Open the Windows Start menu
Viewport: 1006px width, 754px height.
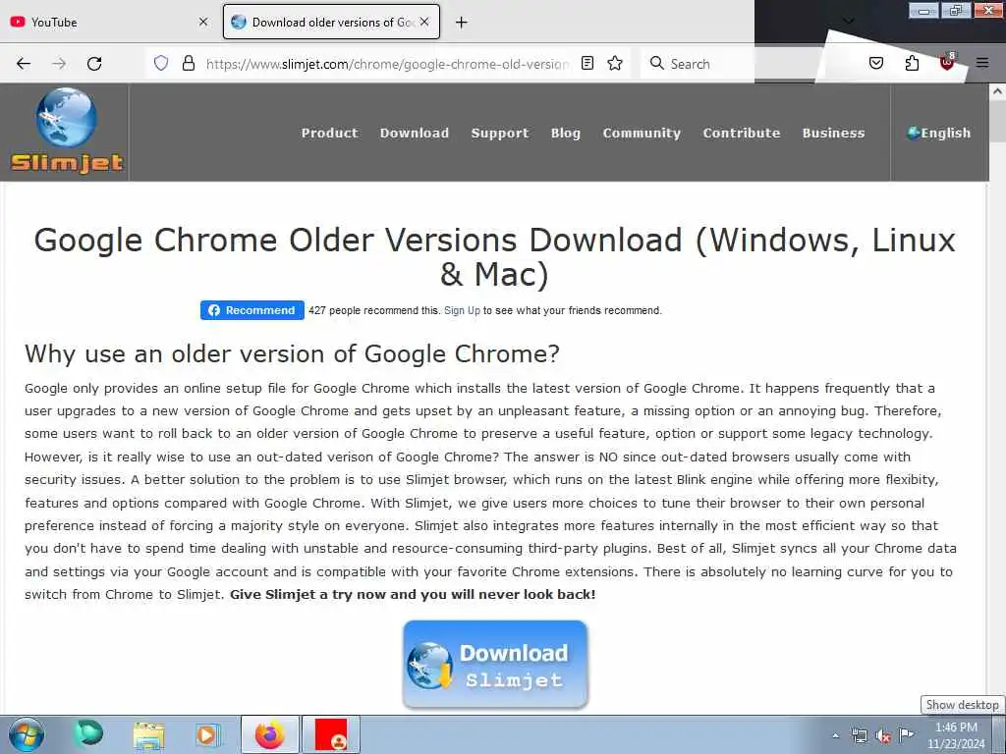click(27, 734)
